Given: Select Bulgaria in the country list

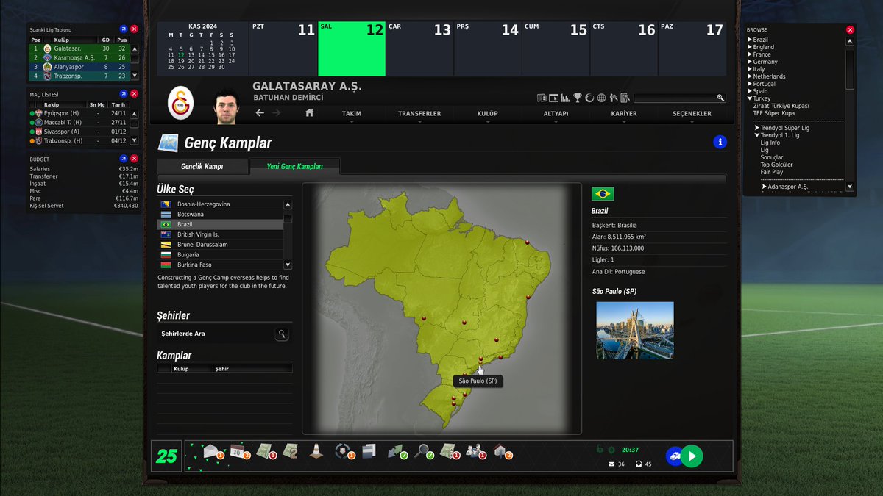Looking at the screenshot, I should (x=220, y=254).
